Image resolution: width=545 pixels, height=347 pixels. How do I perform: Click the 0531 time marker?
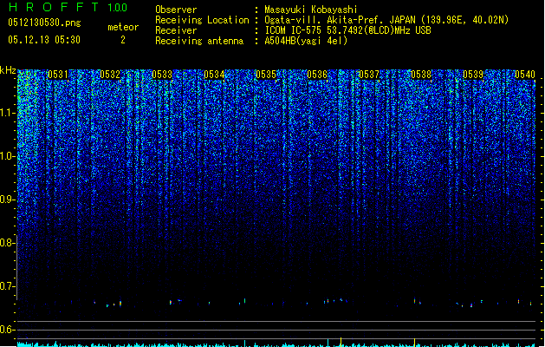point(58,75)
